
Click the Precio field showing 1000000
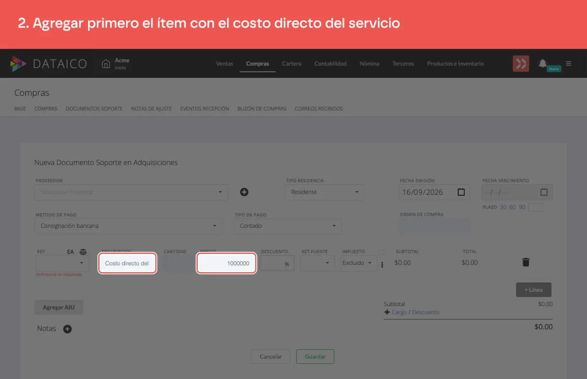(x=226, y=264)
